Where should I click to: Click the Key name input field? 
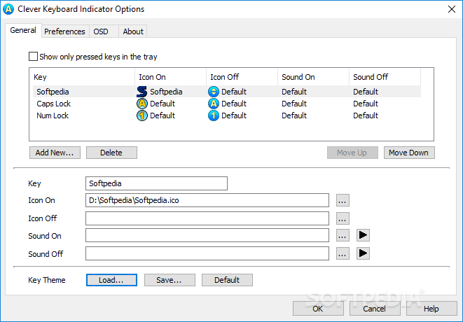point(156,183)
